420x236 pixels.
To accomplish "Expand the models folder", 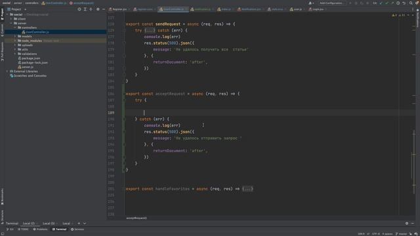I will pyautogui.click(x=15, y=37).
